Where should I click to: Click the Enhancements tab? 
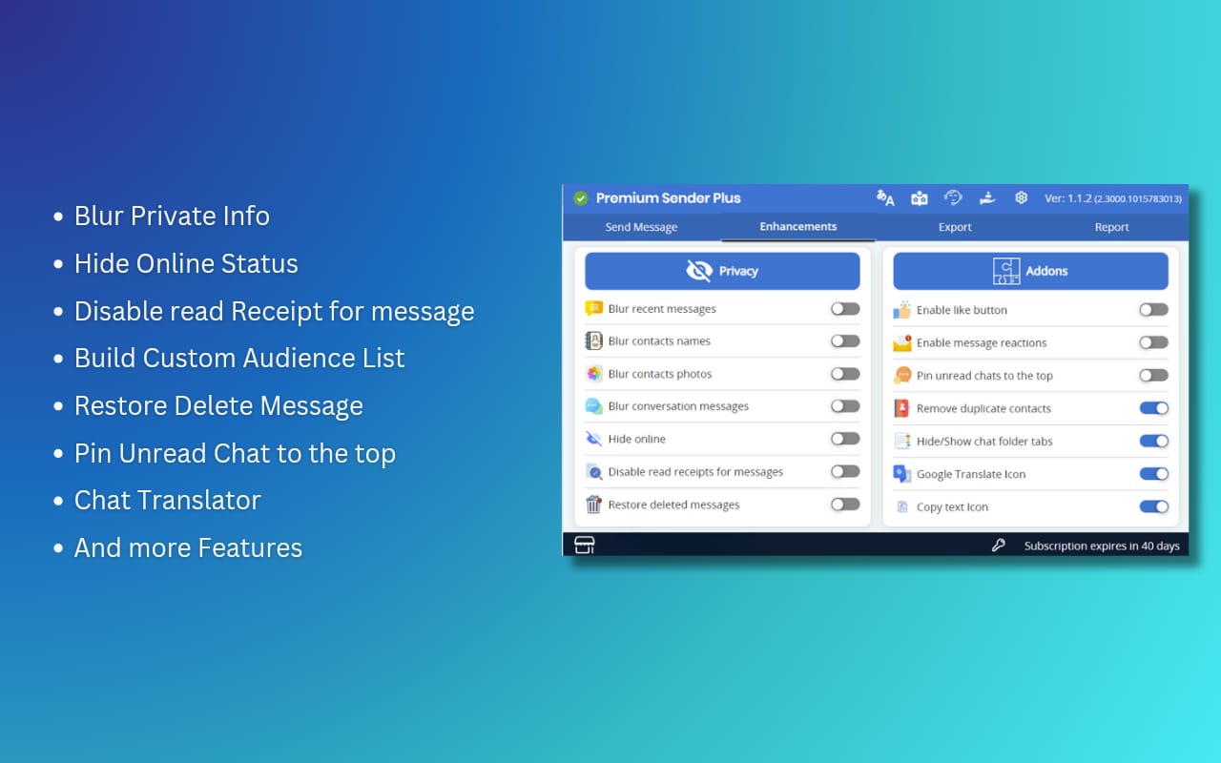click(x=797, y=227)
